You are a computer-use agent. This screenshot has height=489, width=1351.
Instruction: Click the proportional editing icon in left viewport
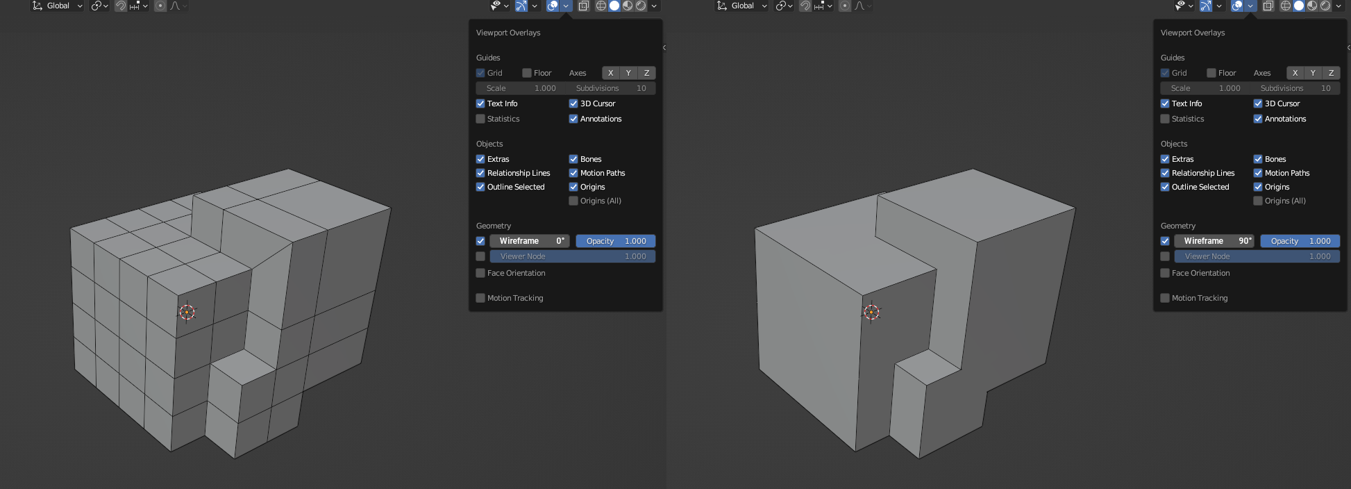[160, 6]
